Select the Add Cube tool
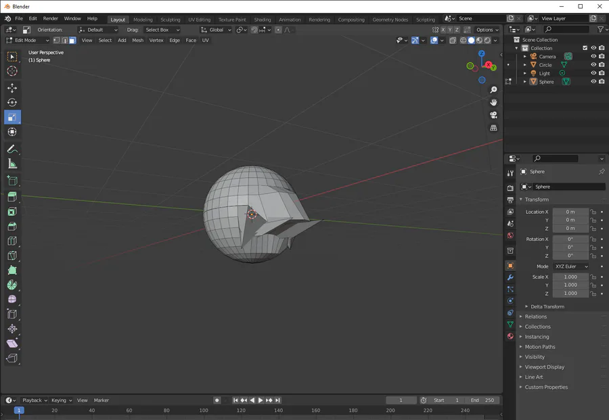This screenshot has width=609, height=420. [x=12, y=181]
